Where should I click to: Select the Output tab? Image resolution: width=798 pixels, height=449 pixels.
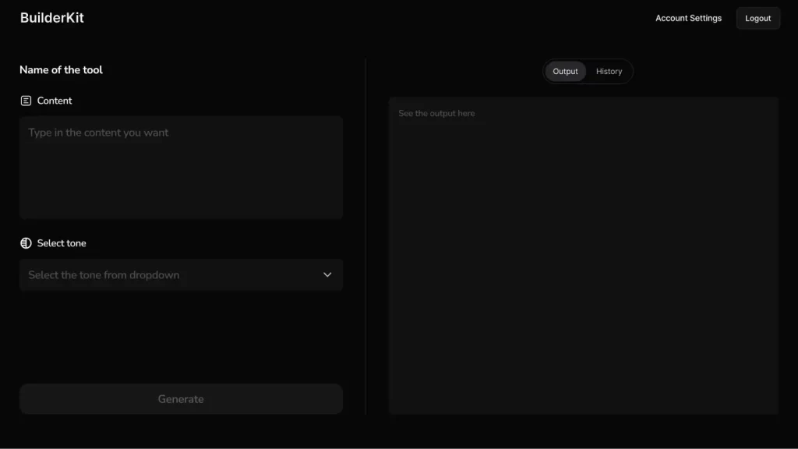pos(565,71)
